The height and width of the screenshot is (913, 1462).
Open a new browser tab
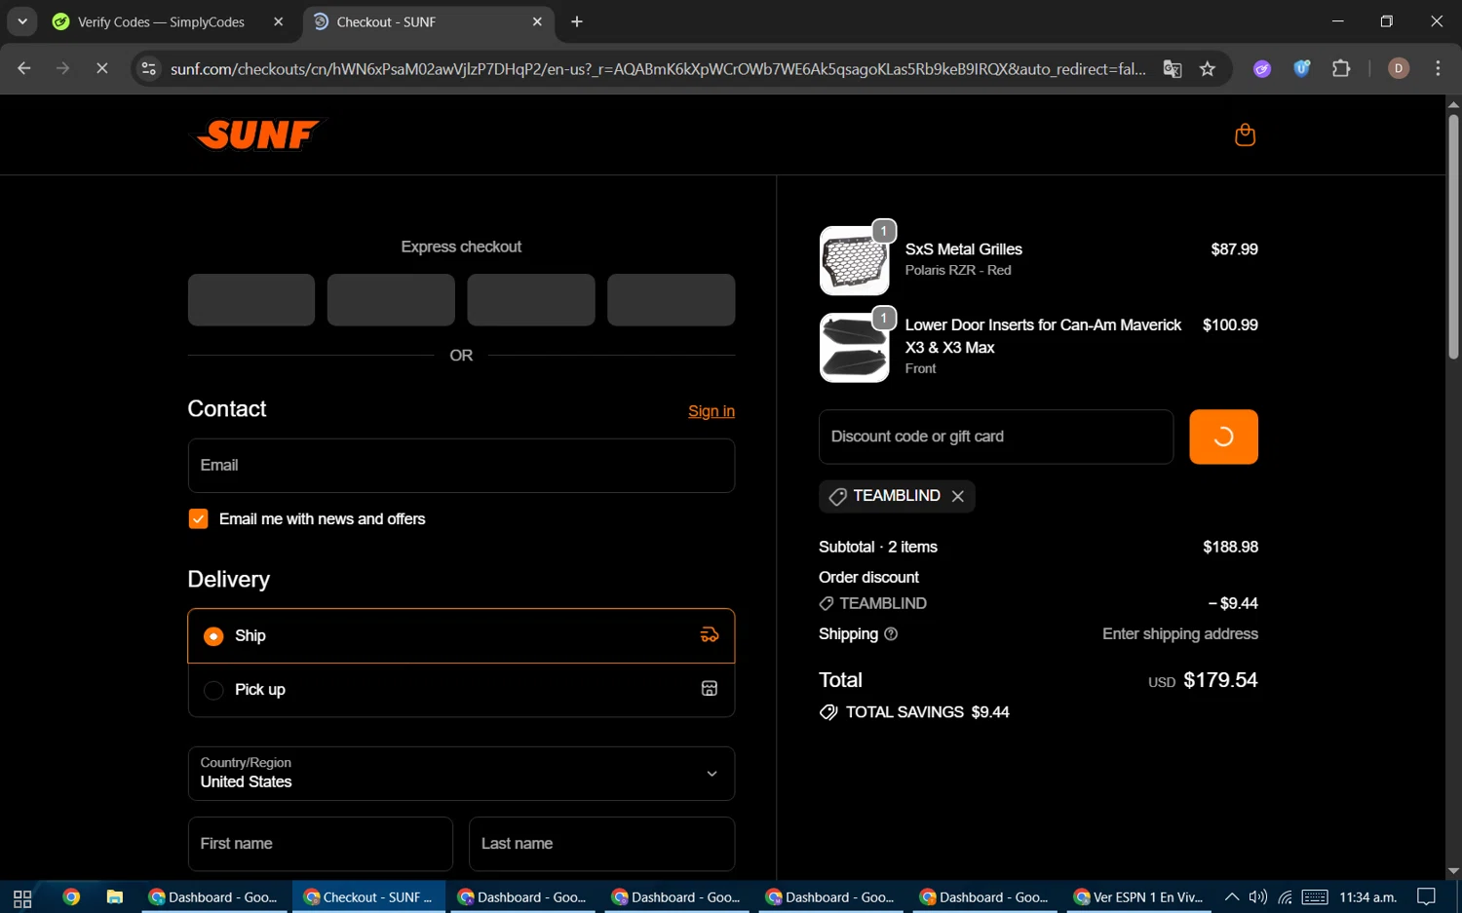coord(577,21)
